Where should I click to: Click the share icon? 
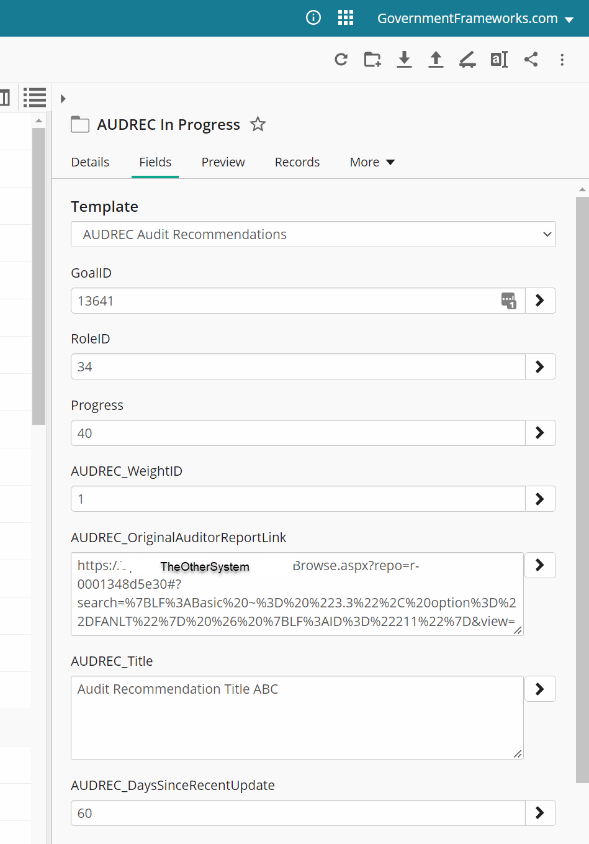[531, 60]
